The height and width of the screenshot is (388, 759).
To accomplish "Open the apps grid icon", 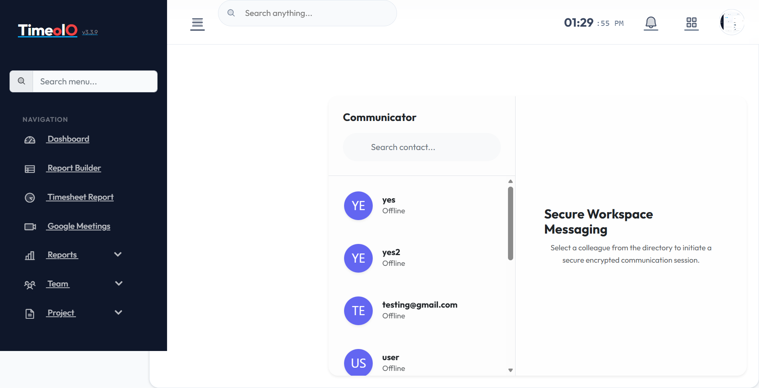I will point(691,23).
